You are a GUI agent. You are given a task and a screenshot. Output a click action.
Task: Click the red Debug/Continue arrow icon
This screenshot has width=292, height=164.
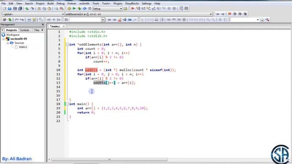click(x=133, y=9)
